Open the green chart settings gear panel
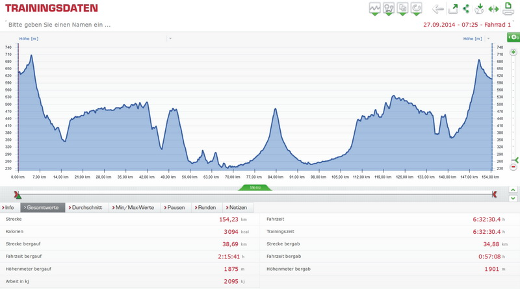 click(513, 38)
